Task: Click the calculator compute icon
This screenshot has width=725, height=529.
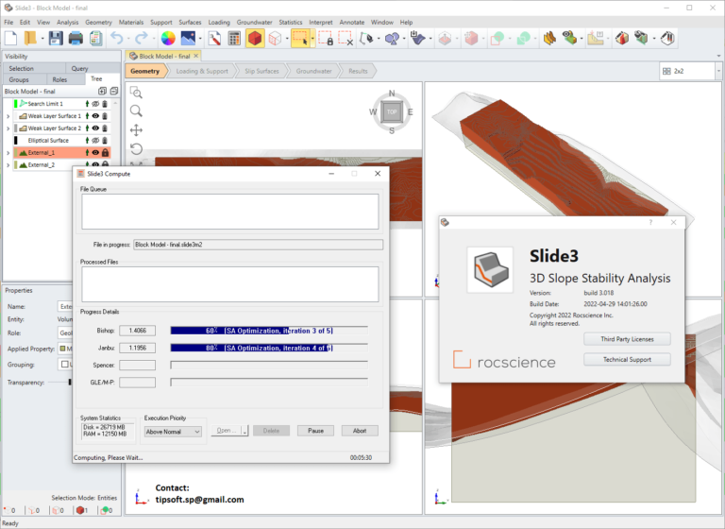Action: (x=234, y=39)
